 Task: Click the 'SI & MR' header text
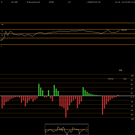[14, 2]
